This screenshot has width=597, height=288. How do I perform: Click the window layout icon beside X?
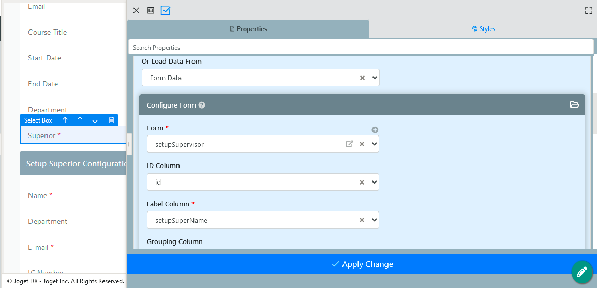click(151, 10)
